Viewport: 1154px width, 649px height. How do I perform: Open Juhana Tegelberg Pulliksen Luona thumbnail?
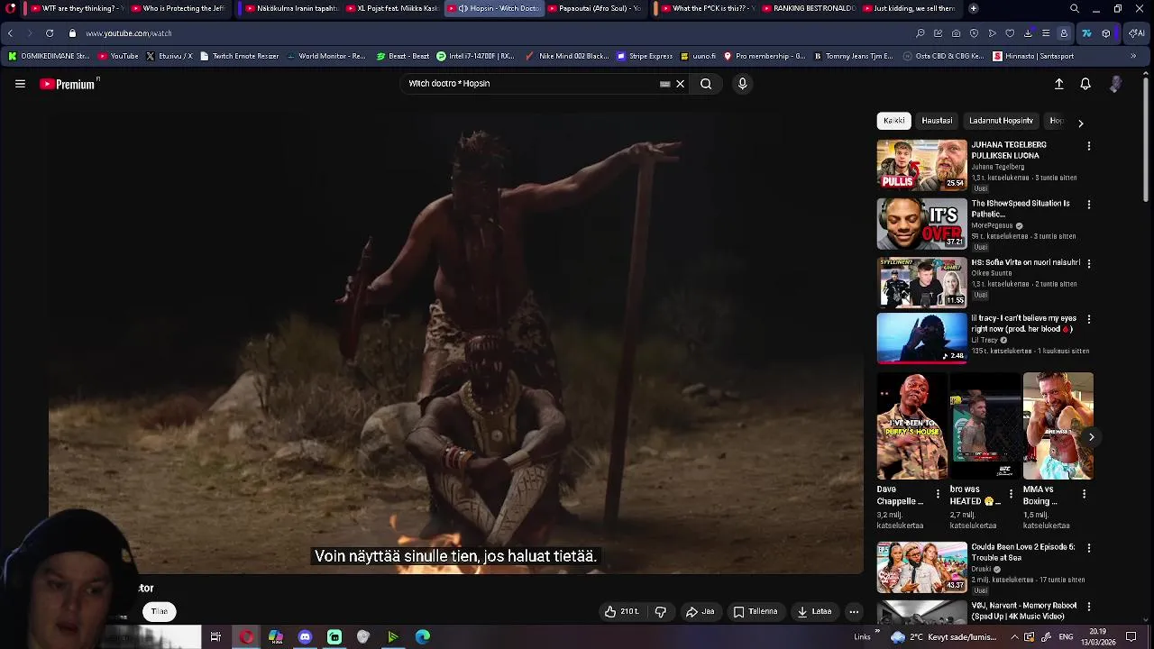coord(921,164)
